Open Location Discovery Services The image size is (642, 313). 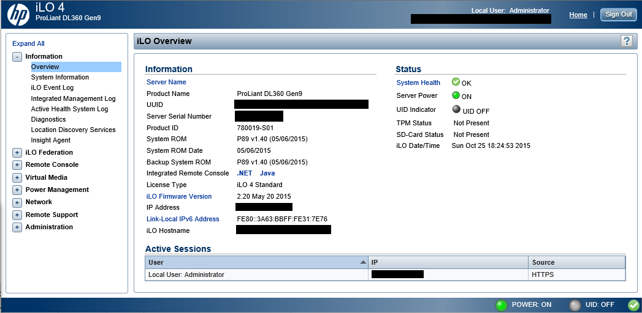click(x=74, y=130)
